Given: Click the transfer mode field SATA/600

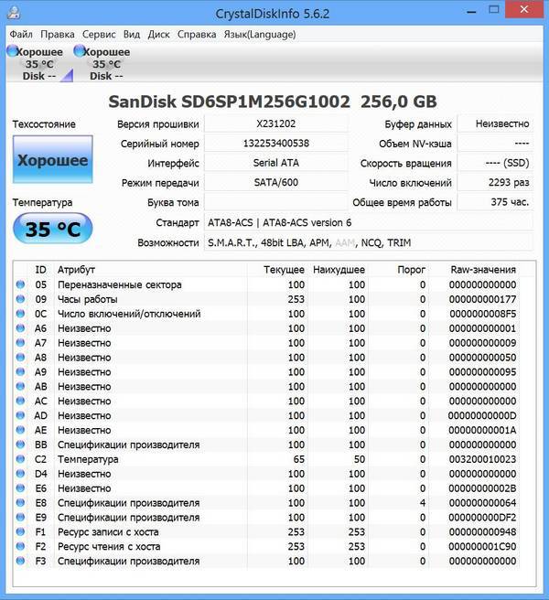Looking at the screenshot, I should pos(275,183).
